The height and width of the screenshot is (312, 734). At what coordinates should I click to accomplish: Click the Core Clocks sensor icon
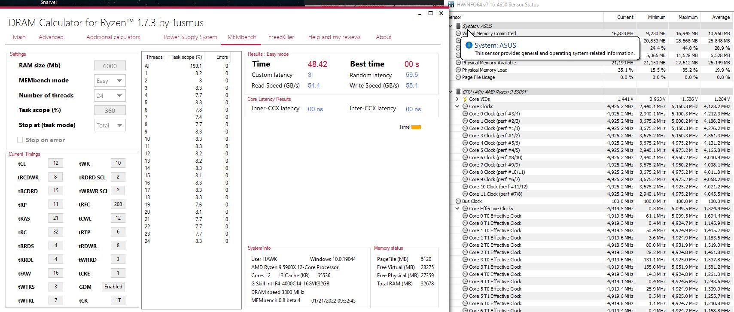click(465, 106)
